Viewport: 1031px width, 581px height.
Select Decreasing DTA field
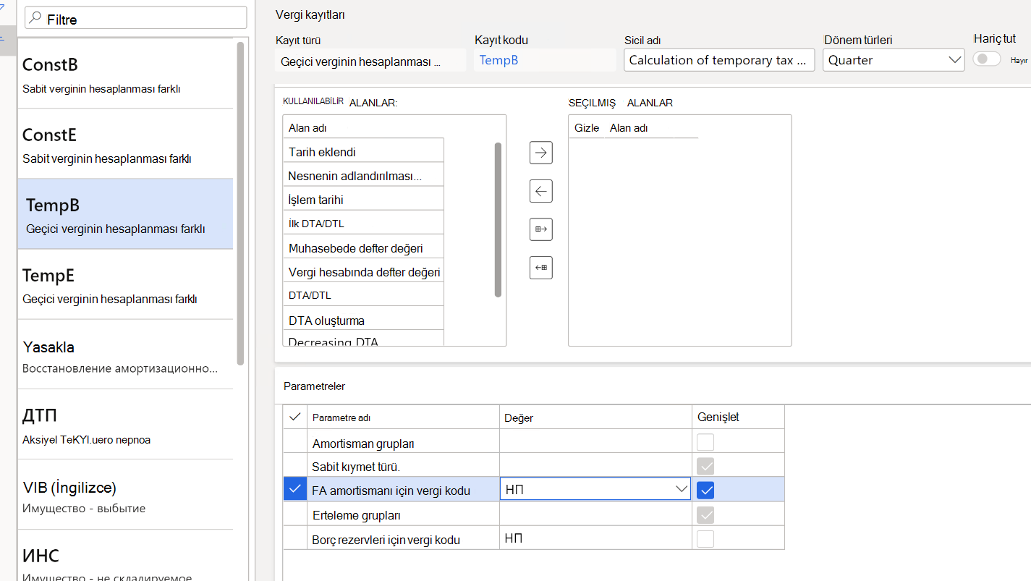(363, 339)
